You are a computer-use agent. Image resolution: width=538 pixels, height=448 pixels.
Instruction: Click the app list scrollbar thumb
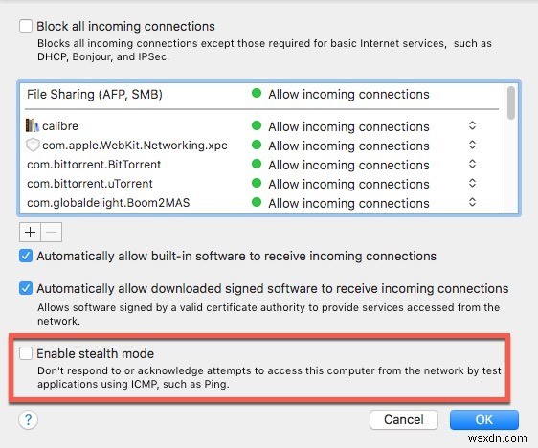(x=511, y=102)
